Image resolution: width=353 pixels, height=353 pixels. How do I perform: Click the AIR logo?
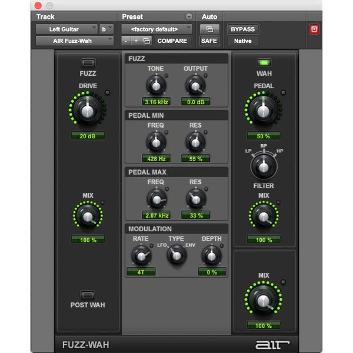click(x=272, y=344)
